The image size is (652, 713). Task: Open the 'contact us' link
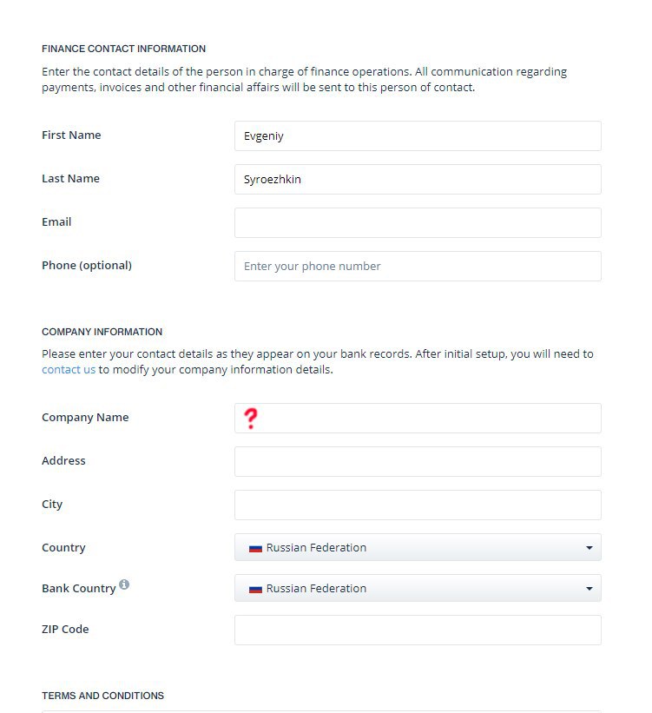tap(69, 369)
